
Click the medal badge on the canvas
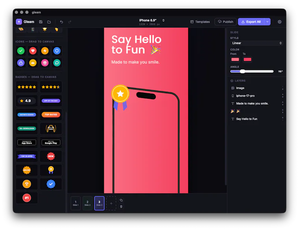click(x=120, y=97)
